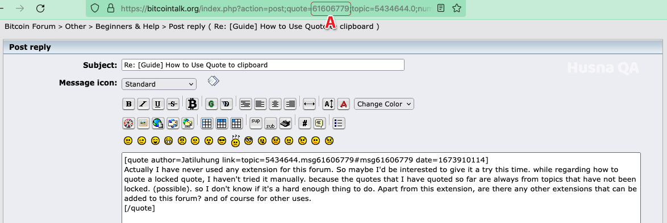Center align the text
The width and height of the screenshot is (667, 223).
point(275,104)
